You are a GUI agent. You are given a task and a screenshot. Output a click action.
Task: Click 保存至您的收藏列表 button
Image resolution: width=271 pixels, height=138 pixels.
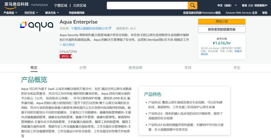pyautogui.click(x=222, y=29)
